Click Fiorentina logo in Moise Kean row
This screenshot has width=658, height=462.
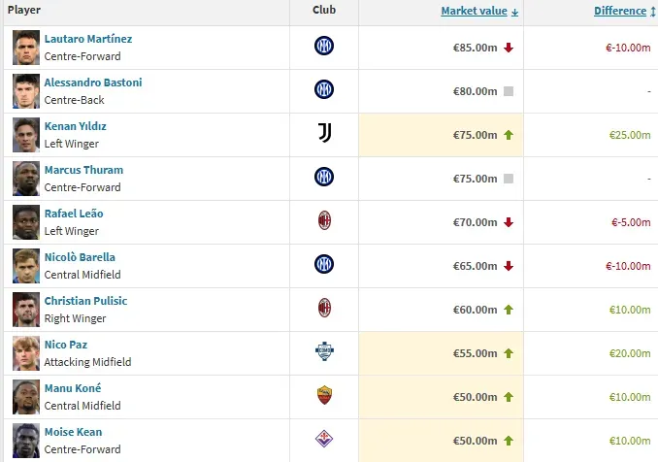pyautogui.click(x=324, y=439)
